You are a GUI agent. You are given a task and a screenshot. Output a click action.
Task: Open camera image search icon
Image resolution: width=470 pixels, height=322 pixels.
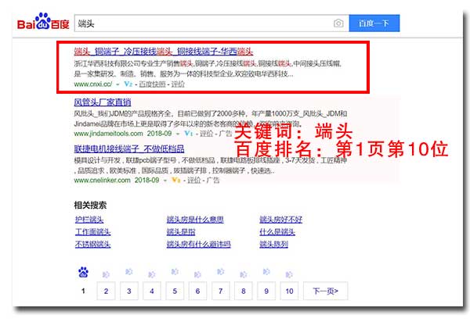(x=338, y=23)
